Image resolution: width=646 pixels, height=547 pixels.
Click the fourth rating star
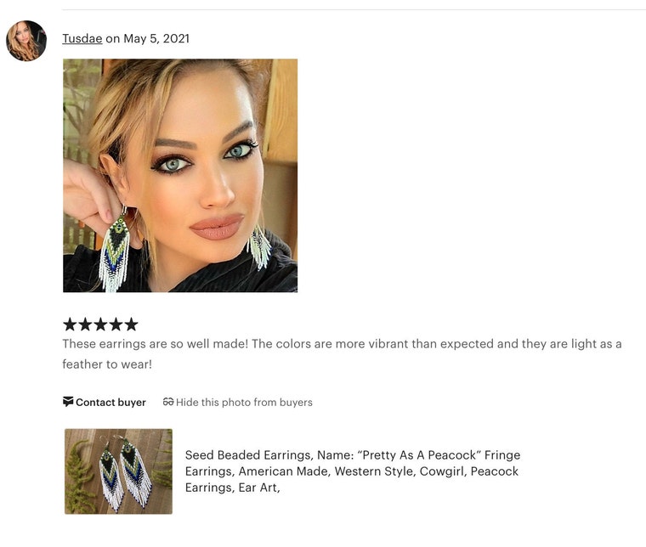pos(116,324)
